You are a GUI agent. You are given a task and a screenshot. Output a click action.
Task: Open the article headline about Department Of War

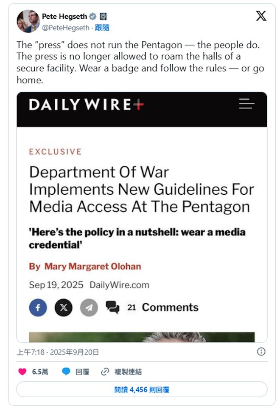(x=141, y=189)
